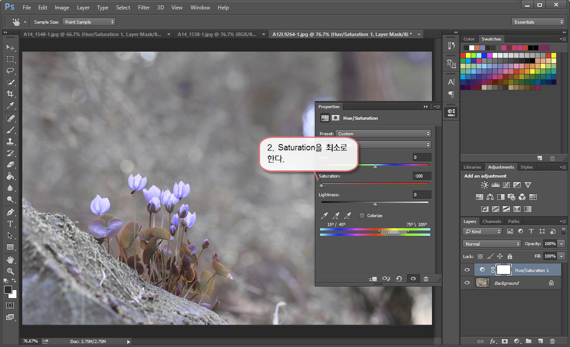Select the Eyedropper tool in toolbox
Image resolution: width=570 pixels, height=347 pixels.
pos(10,105)
